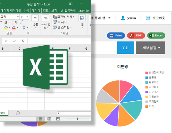Open the font color dropdown arrow
The height and width of the screenshot is (133, 172).
tap(17, 28)
